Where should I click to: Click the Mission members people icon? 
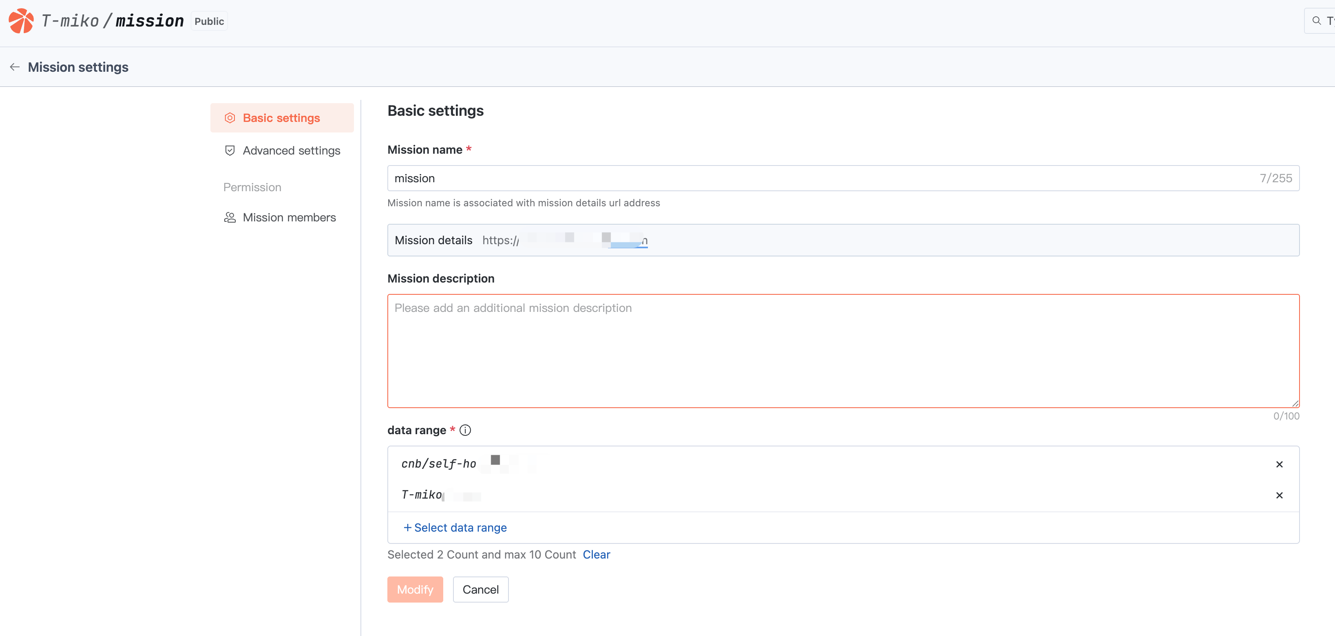(x=230, y=217)
